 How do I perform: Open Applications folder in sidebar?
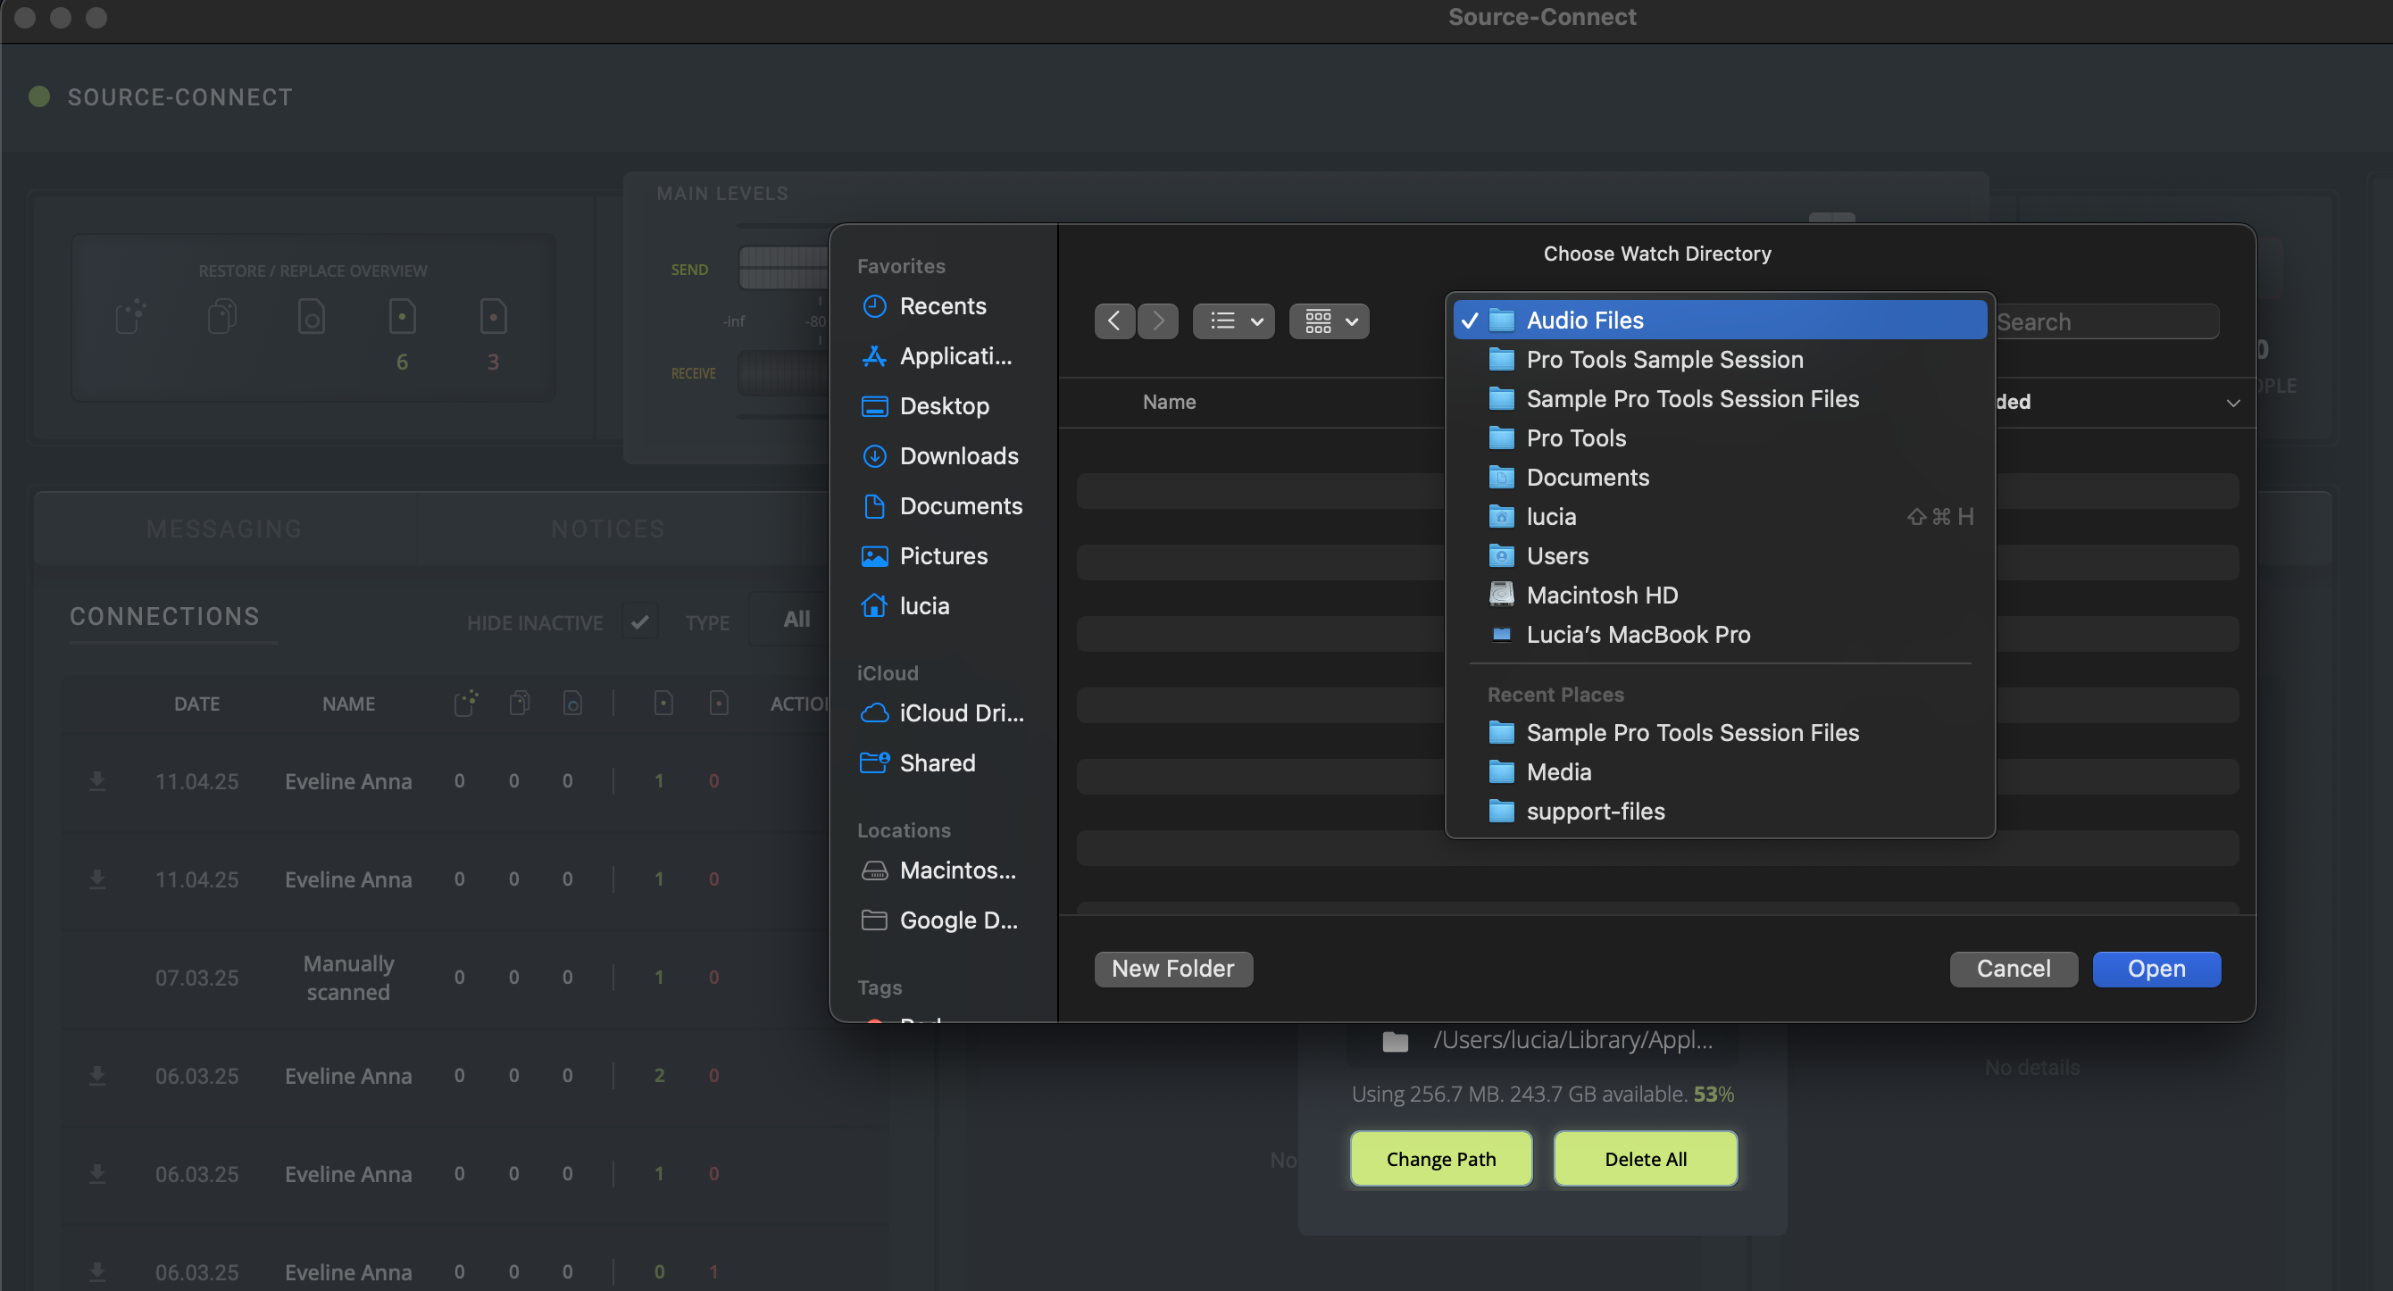[x=954, y=356]
